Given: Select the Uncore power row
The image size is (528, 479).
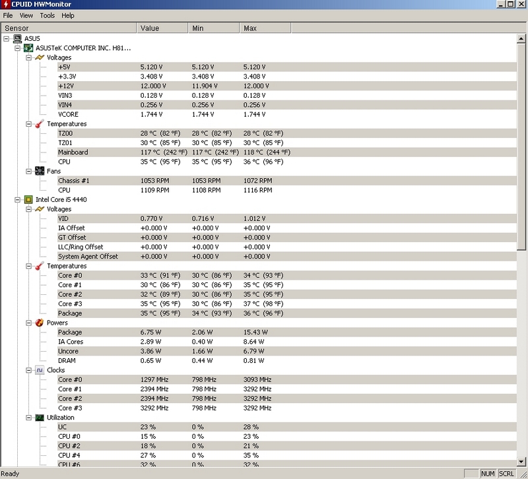Looking at the screenshot, I should [x=287, y=351].
